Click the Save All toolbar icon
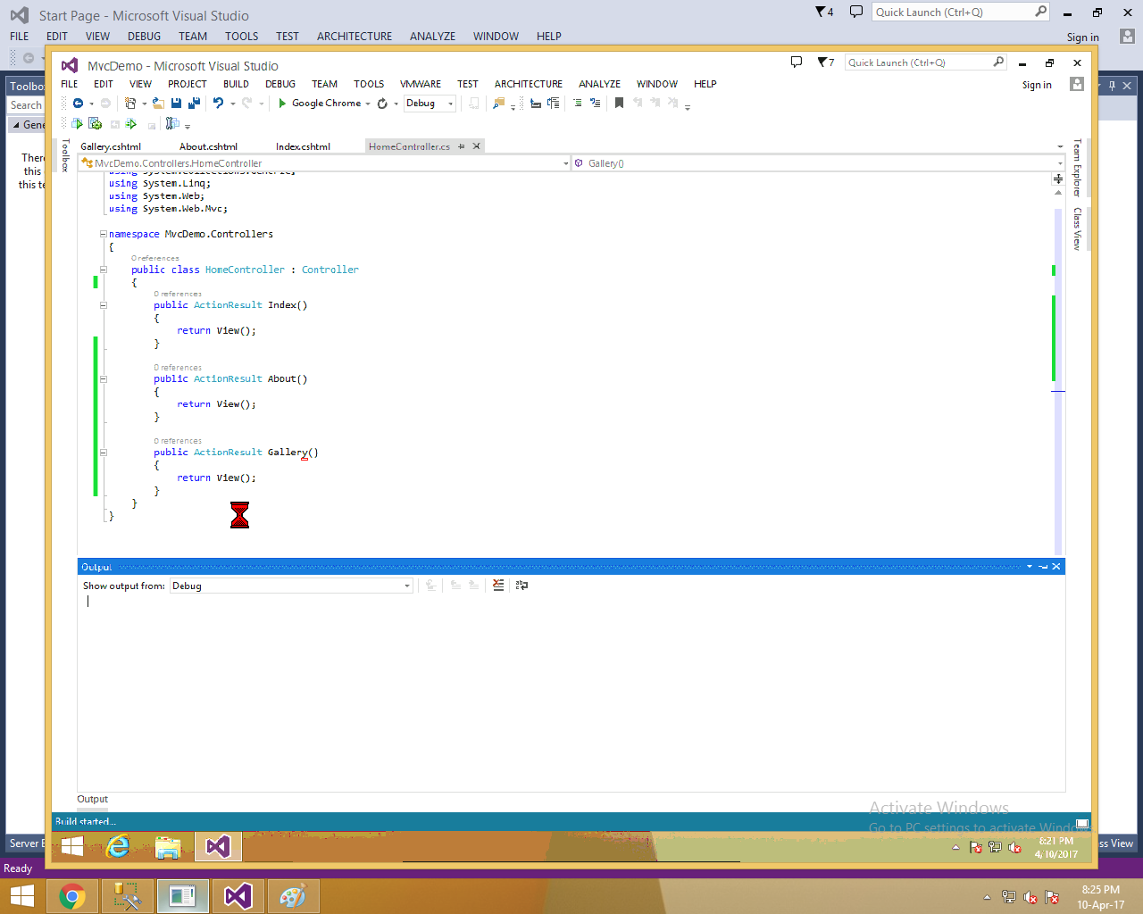The width and height of the screenshot is (1143, 914). [x=193, y=103]
